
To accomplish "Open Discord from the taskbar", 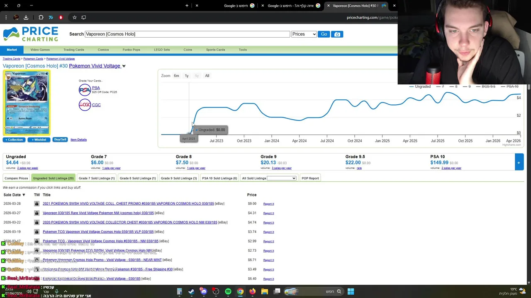I will 204,291.
